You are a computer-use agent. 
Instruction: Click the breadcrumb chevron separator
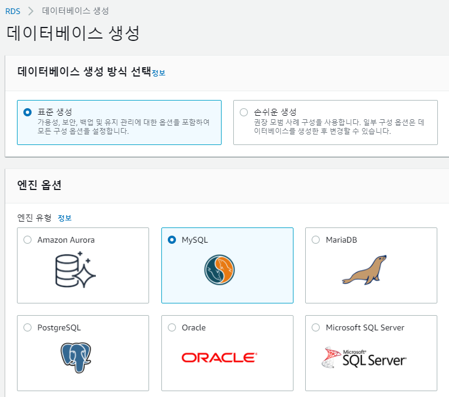tap(31, 11)
